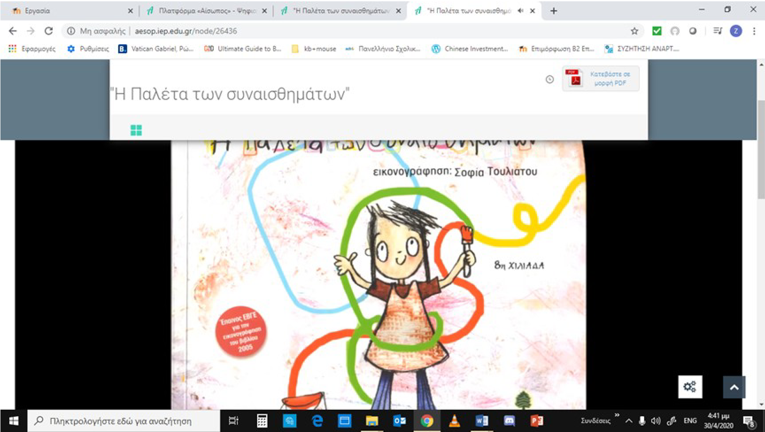Open the Συνδέσεις taskbar toolbar
The width and height of the screenshot is (765, 432).
tap(595, 421)
